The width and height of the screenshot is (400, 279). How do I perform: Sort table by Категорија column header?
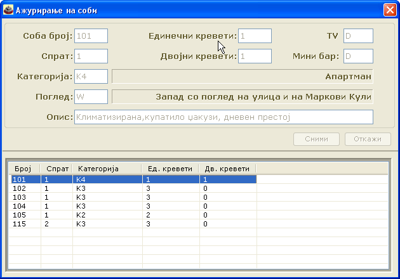click(107, 169)
